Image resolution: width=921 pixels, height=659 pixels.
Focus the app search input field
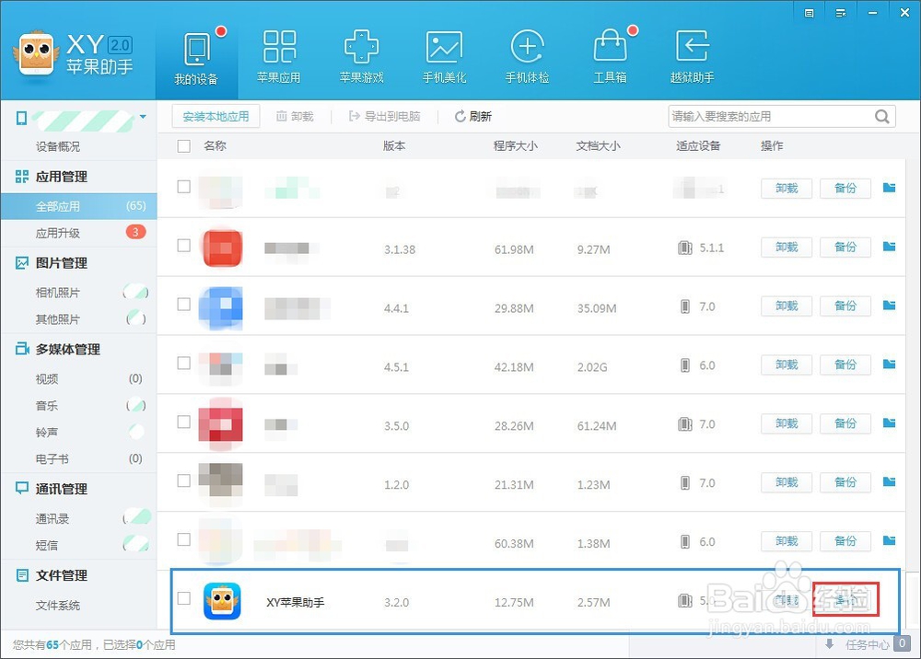pos(769,116)
